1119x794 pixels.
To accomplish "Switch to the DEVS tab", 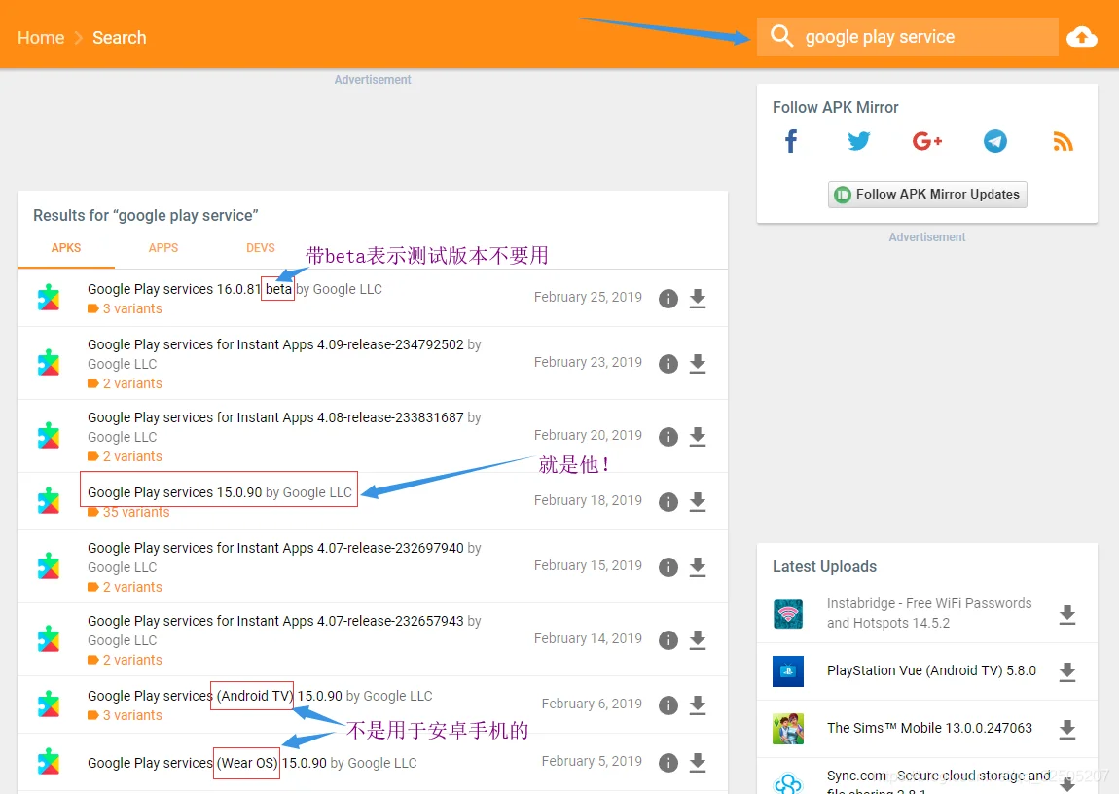I will (261, 248).
